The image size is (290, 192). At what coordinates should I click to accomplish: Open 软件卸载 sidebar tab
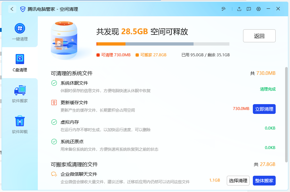(x=20, y=125)
